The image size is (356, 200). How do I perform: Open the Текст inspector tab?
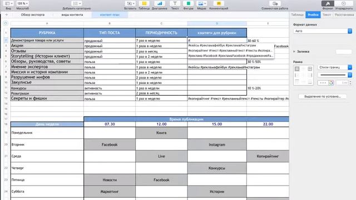327,15
